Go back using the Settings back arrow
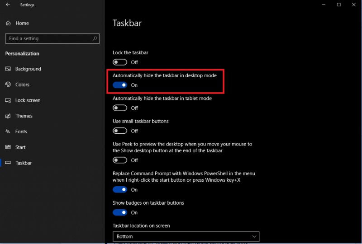 pos(8,5)
